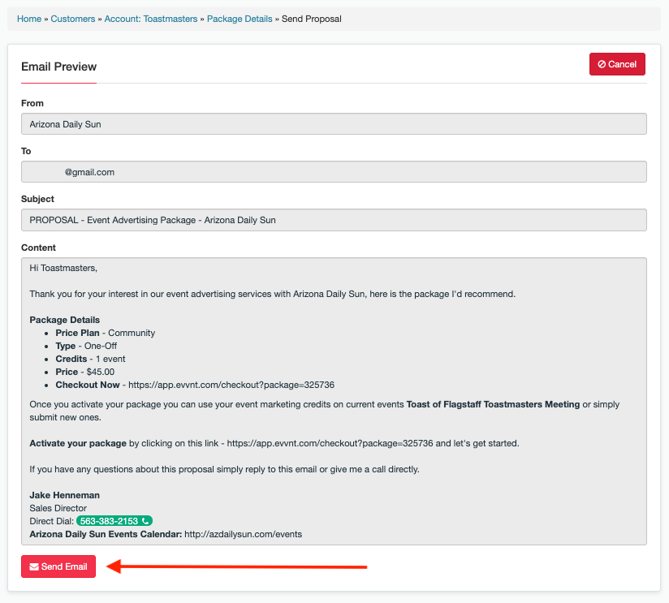Screen dimensions: 669x603
Task: Click the direct dial phone number badge
Action: click(x=114, y=521)
